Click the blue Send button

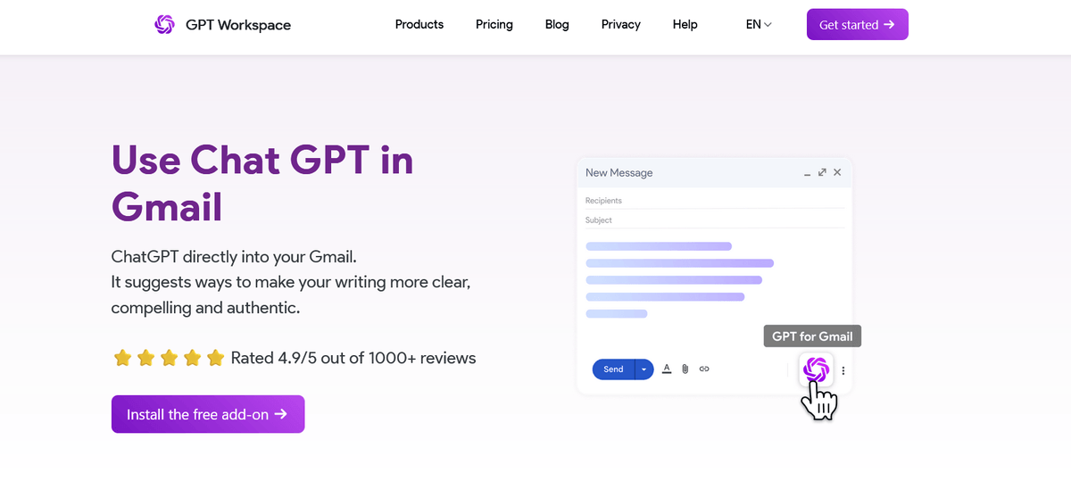pos(613,369)
